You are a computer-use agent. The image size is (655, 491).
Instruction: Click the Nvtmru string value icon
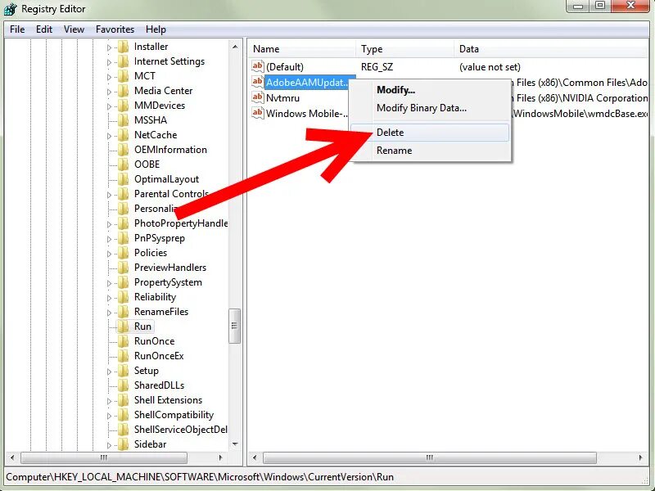coord(257,97)
